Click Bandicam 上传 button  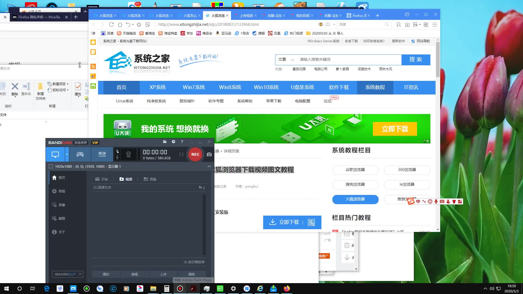163,274
